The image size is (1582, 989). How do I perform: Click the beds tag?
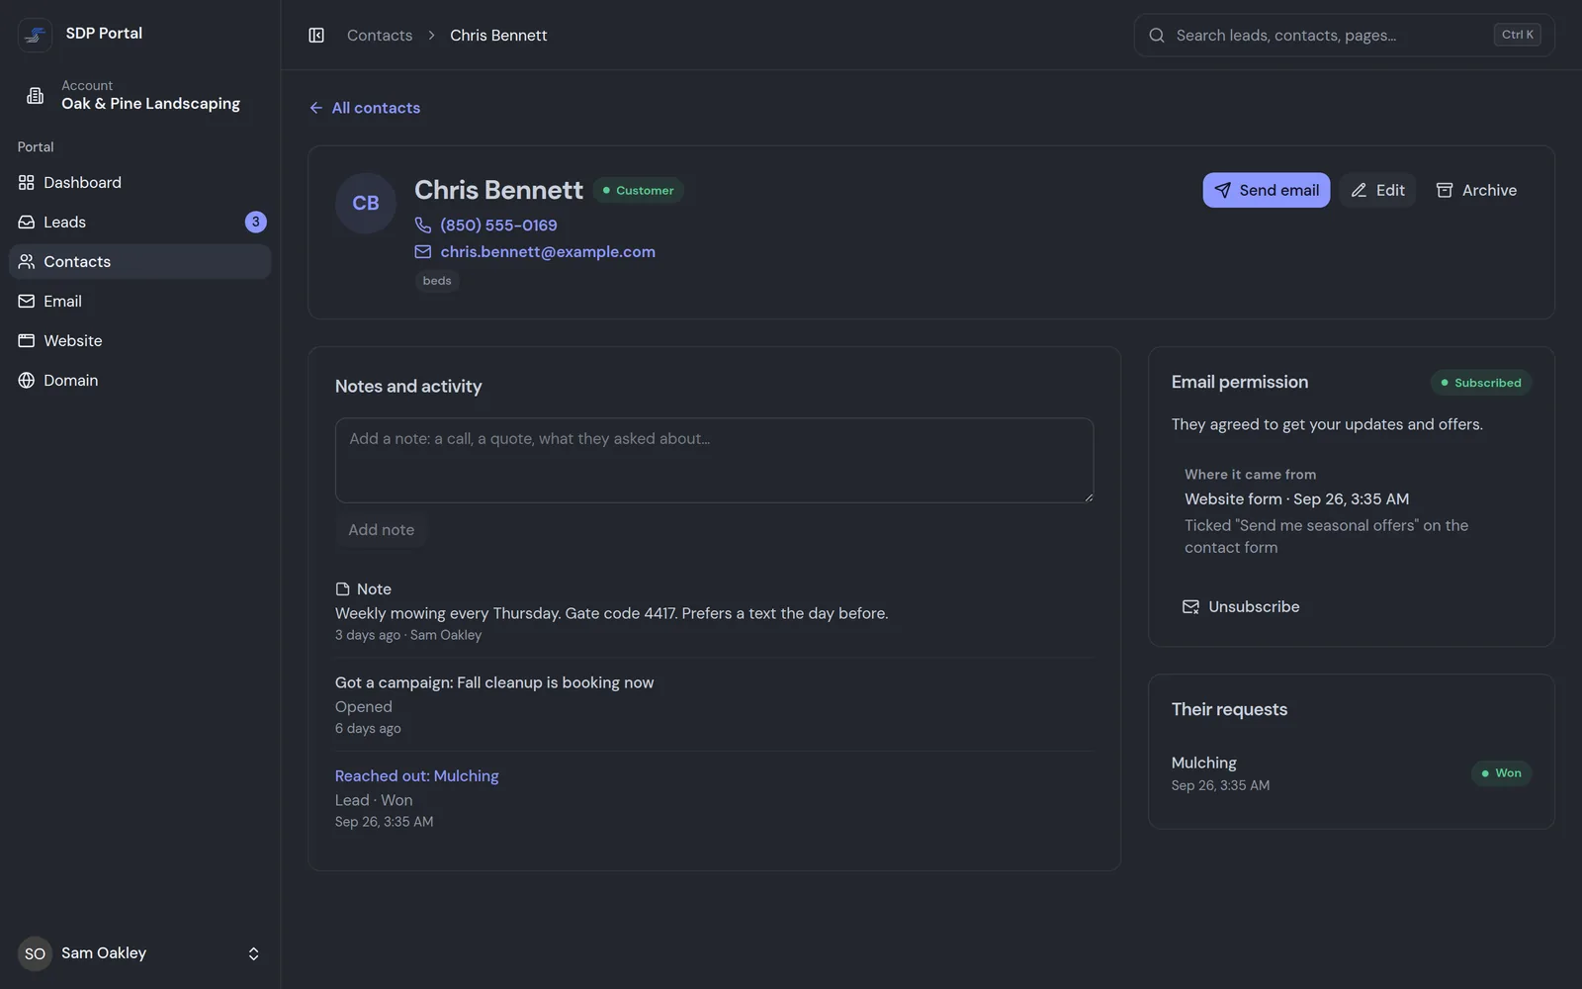point(437,281)
